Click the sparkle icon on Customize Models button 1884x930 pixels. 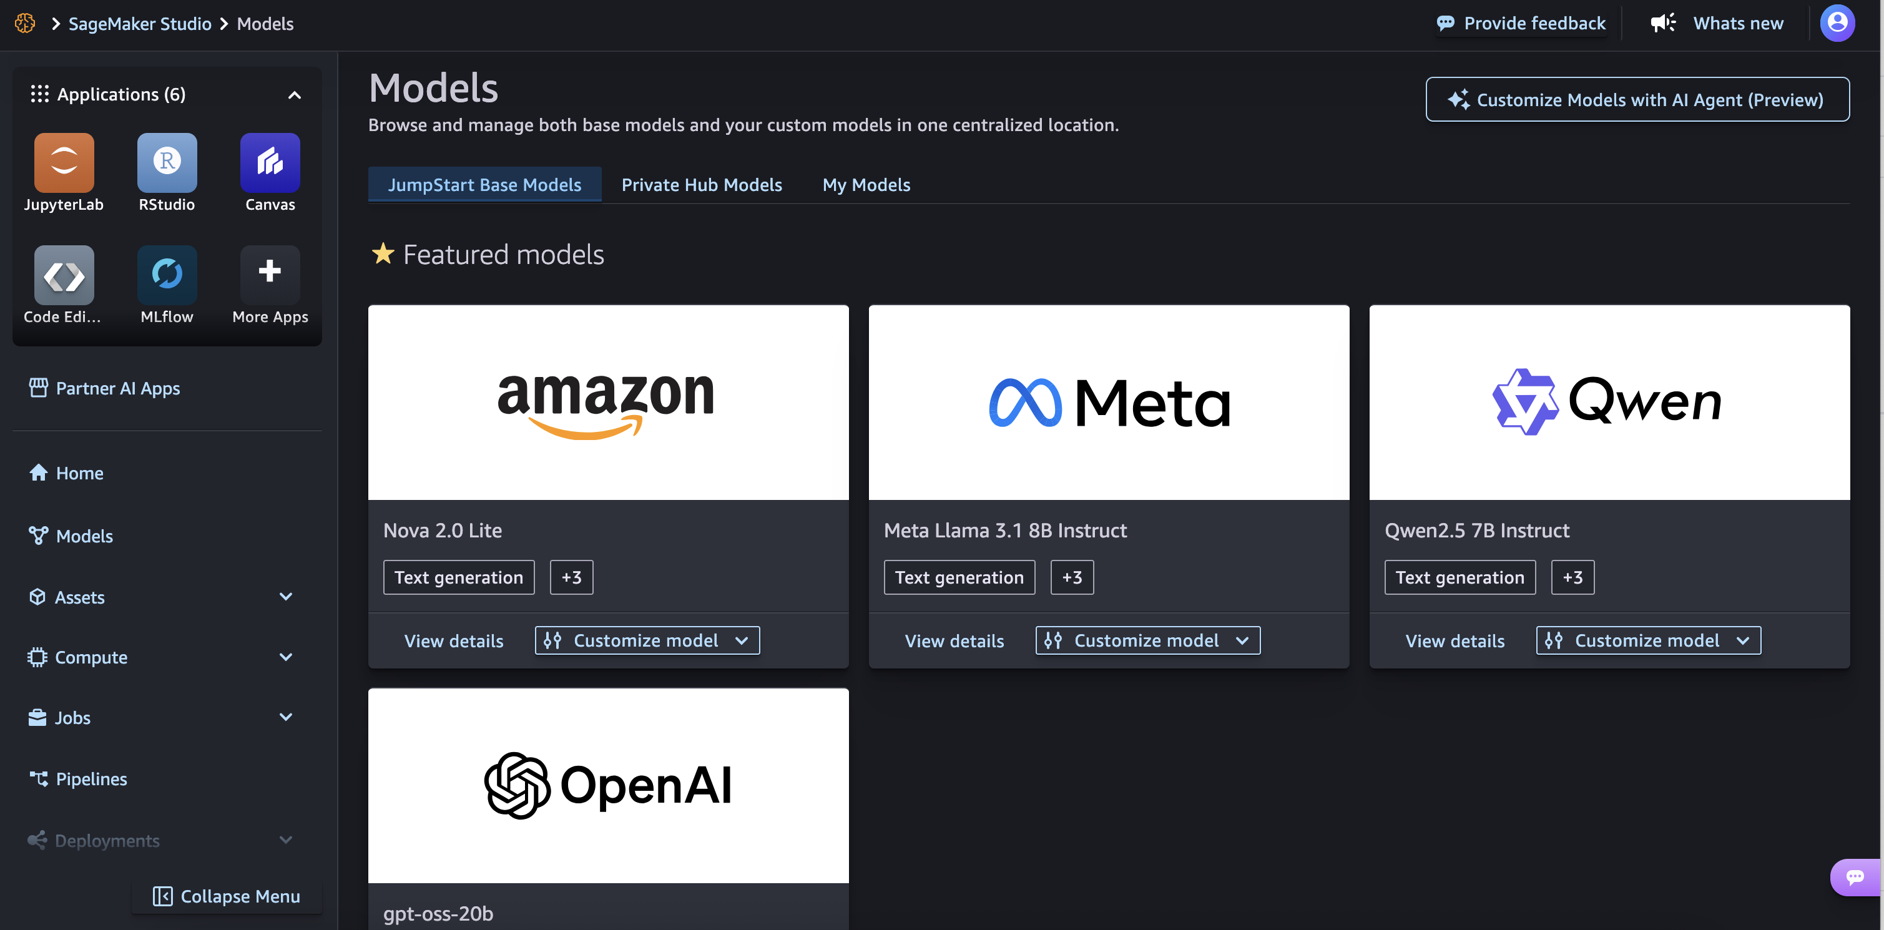click(x=1458, y=99)
